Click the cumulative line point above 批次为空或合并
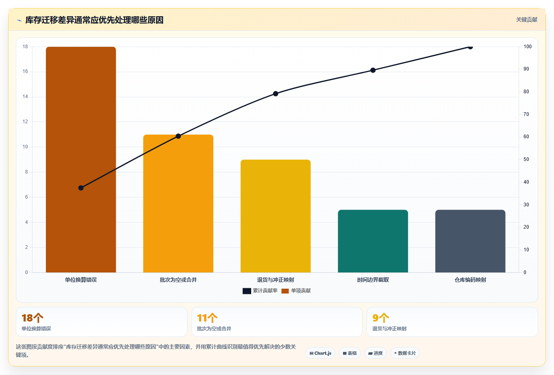Screen dimensions: 554x375 (178, 136)
